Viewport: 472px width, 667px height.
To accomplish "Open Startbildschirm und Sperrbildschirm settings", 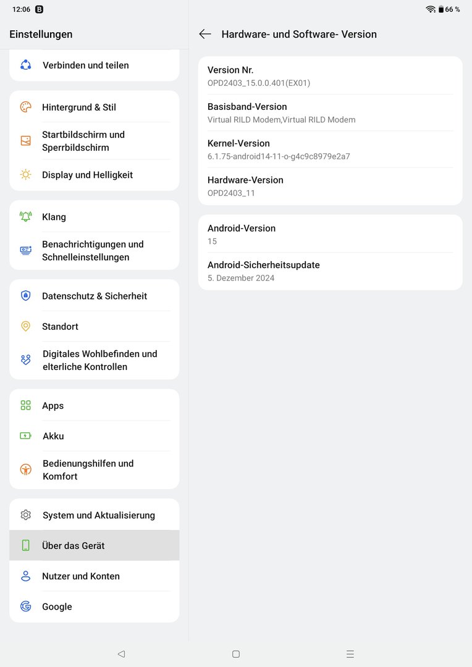I will point(94,141).
